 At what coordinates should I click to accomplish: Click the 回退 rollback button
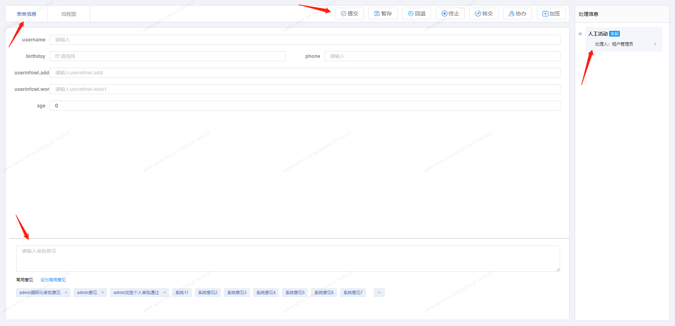tap(417, 14)
